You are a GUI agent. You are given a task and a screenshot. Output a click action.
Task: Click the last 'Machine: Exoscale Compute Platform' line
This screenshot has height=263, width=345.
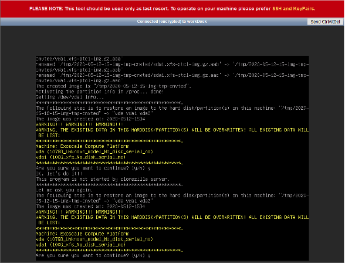[x=82, y=234]
